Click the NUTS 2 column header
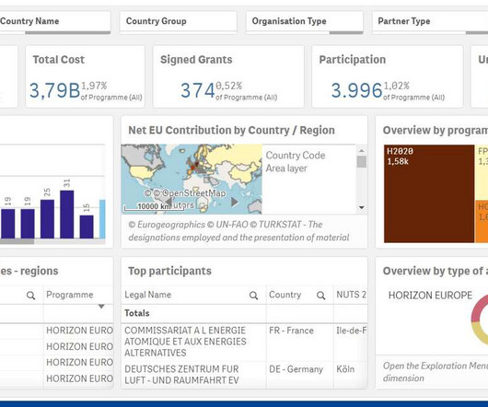Image resolution: width=488 pixels, height=407 pixels. (x=351, y=295)
